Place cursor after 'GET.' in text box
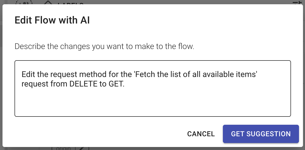 [125, 84]
